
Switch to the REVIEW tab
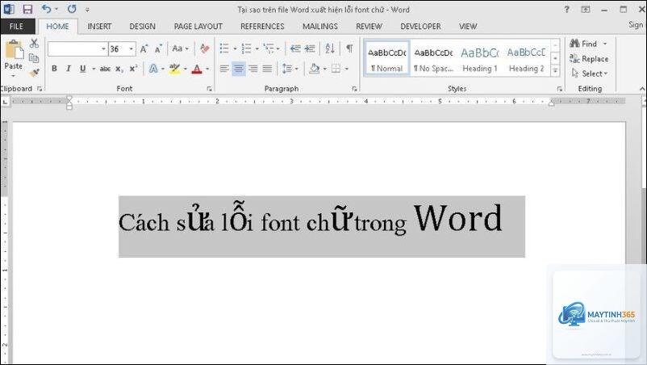(x=369, y=27)
